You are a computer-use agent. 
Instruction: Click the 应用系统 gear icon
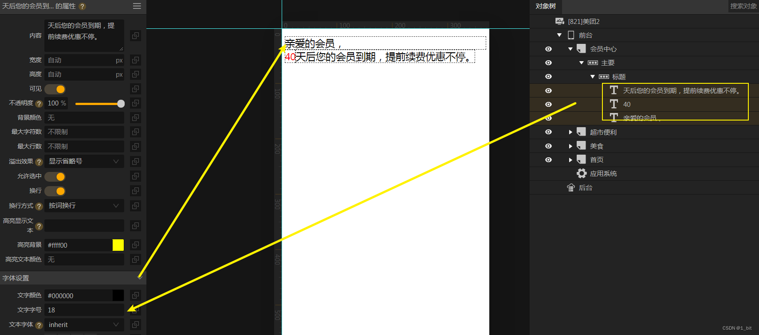click(x=582, y=173)
